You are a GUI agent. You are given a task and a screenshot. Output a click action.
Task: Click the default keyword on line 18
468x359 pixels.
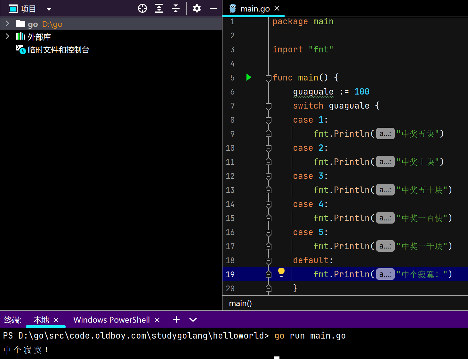click(x=311, y=260)
